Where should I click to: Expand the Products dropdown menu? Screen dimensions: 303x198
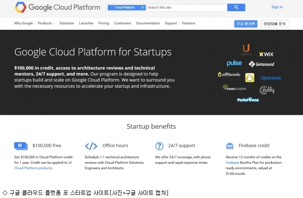click(46, 23)
